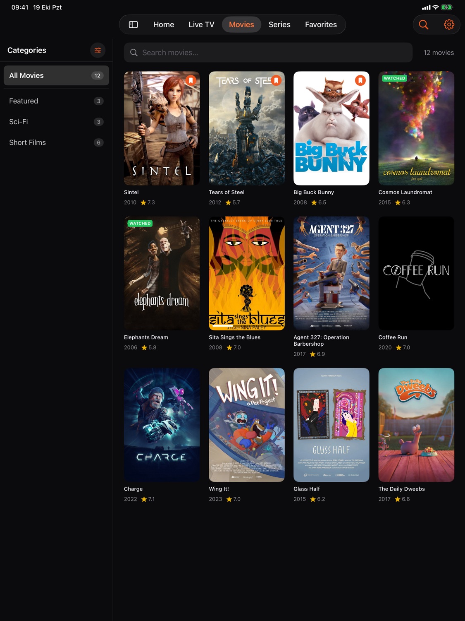Screen dimensions: 465x621
Task: Focus the Search movies field
Action: [268, 53]
